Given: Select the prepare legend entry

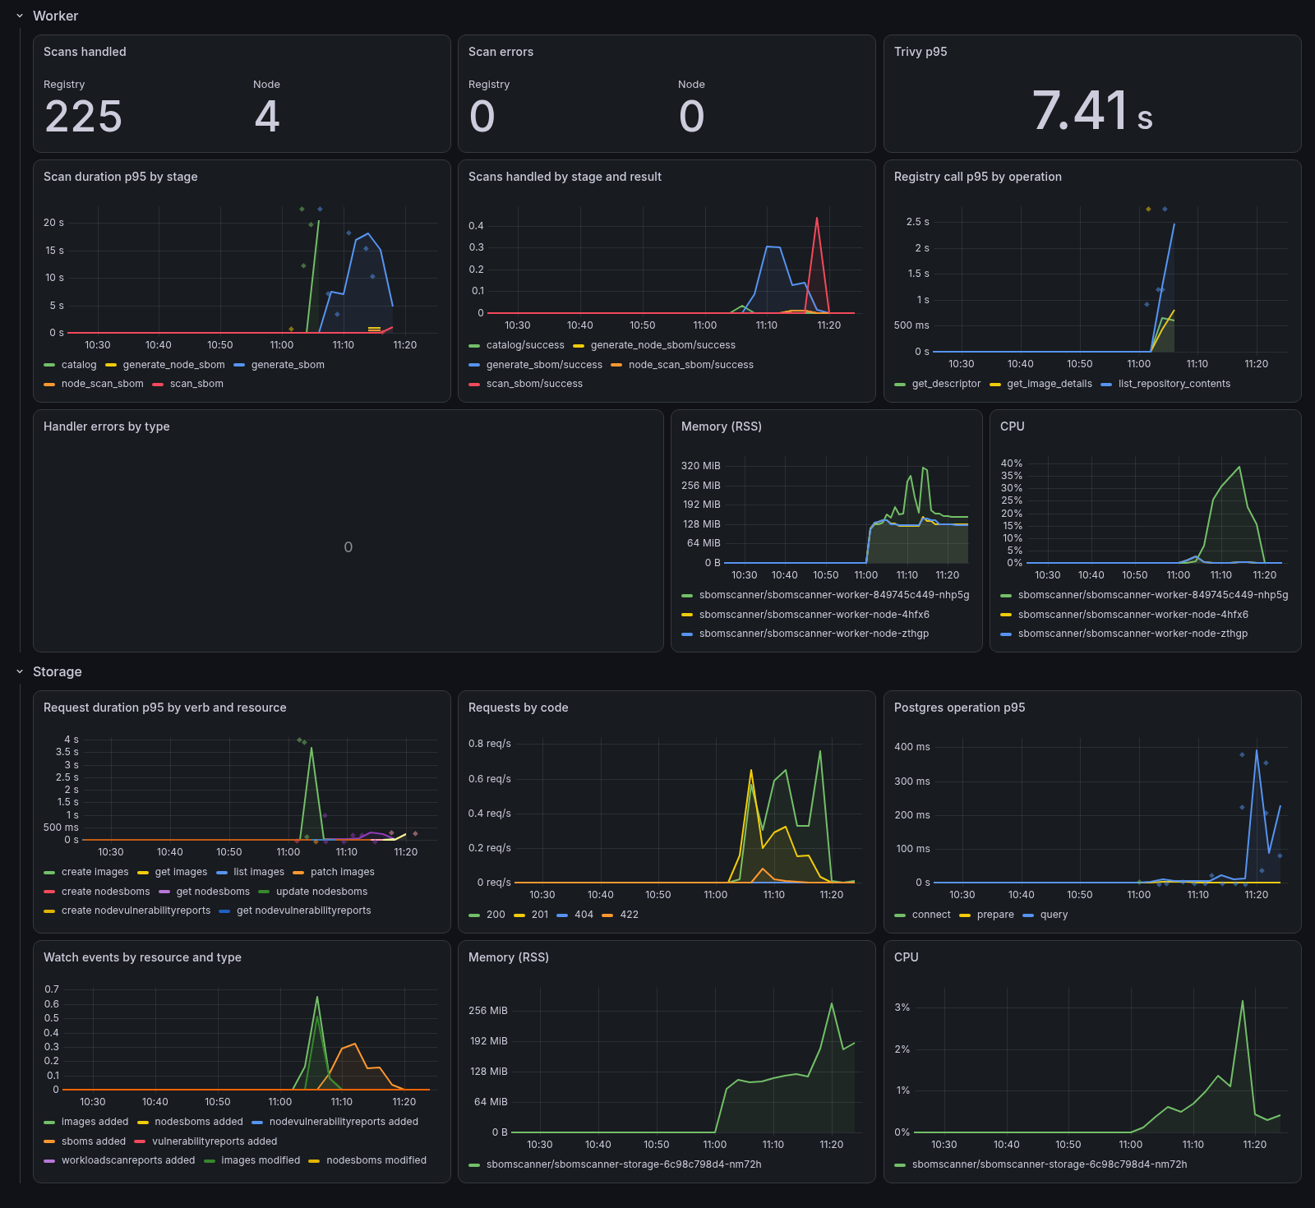Looking at the screenshot, I should click(x=995, y=915).
